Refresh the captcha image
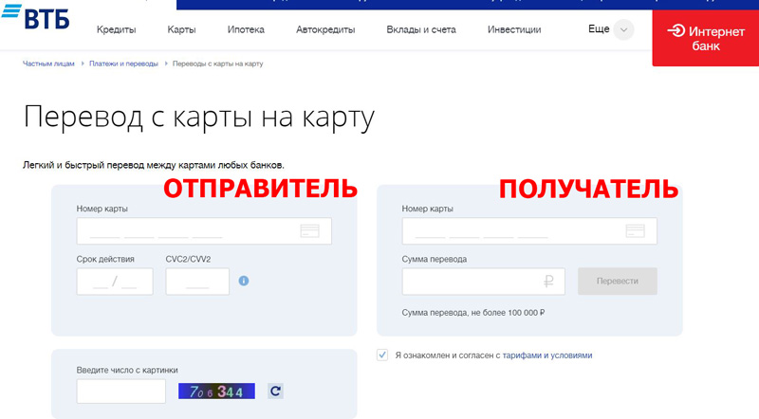Image resolution: width=759 pixels, height=419 pixels. click(x=275, y=391)
